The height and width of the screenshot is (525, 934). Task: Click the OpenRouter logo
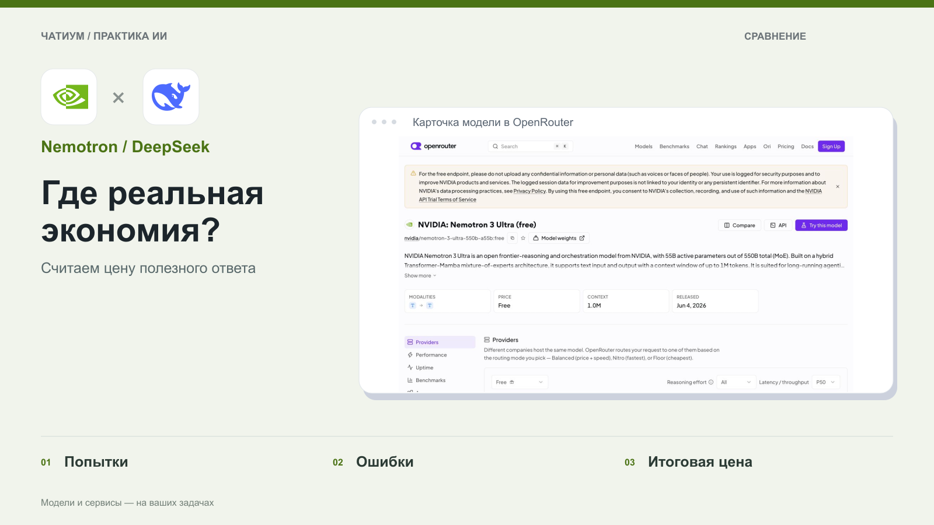tap(434, 146)
